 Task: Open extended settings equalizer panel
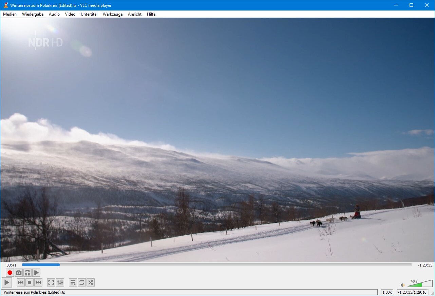(x=60, y=282)
